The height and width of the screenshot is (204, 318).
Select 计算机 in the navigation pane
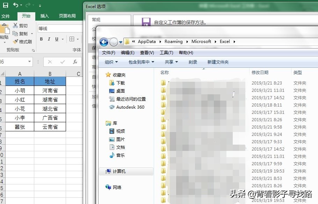click(x=126, y=172)
